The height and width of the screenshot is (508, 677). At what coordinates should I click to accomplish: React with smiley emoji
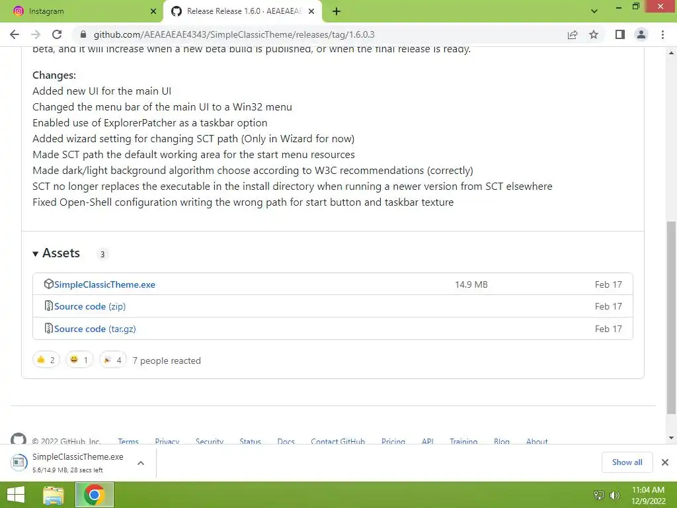[79, 360]
